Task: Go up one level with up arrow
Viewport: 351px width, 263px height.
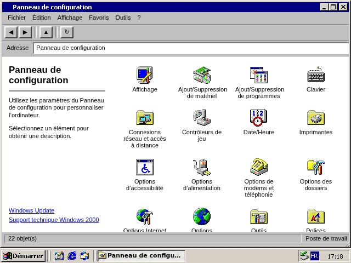Action: [46, 32]
